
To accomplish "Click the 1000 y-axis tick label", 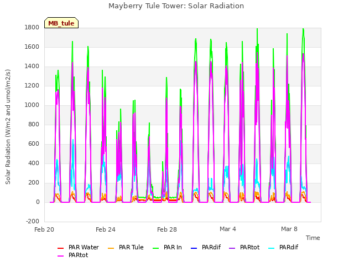I will click(32, 105).
